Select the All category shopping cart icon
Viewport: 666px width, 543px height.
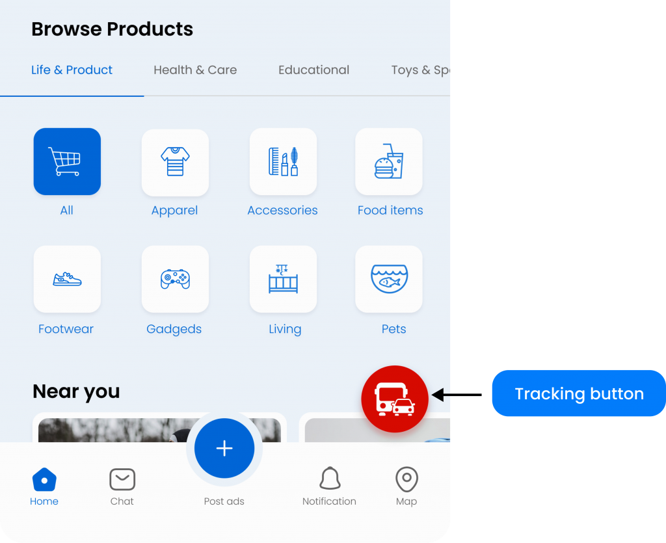click(x=67, y=161)
